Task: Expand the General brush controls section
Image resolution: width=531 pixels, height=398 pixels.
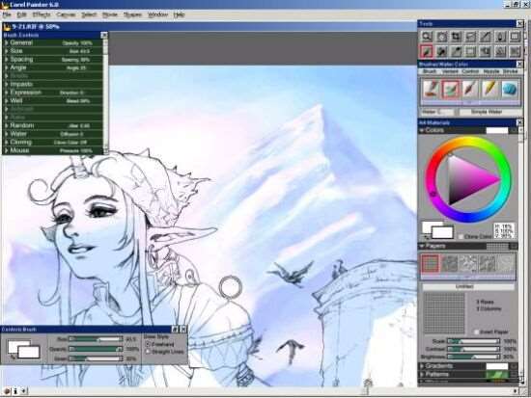Action: coord(7,43)
